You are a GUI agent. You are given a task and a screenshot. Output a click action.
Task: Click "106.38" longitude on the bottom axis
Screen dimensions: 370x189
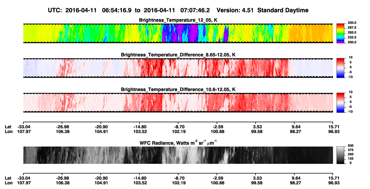click(x=62, y=183)
